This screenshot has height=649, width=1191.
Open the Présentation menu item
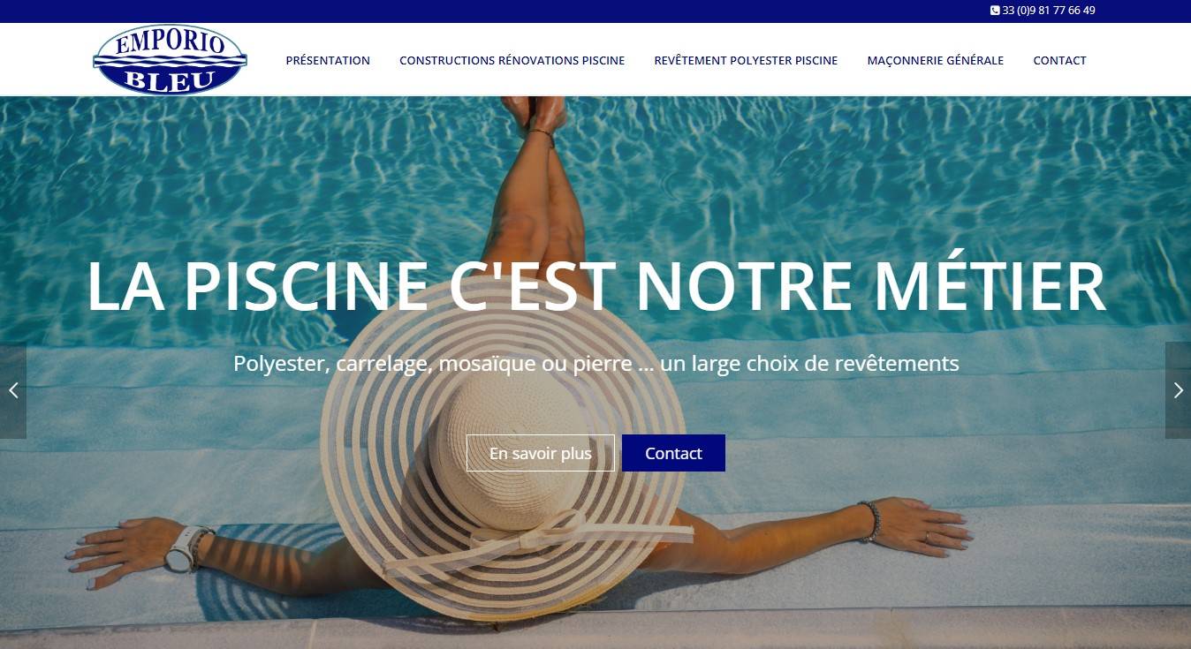tap(328, 60)
